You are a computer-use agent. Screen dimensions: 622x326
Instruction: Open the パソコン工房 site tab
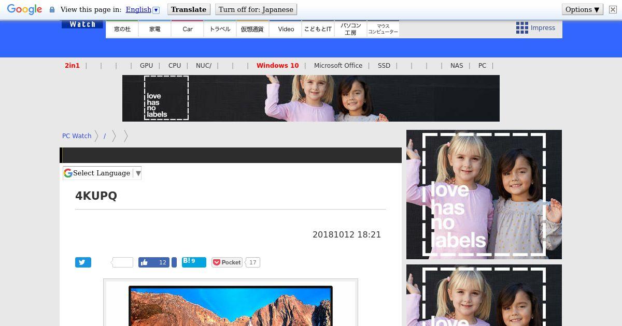(350, 29)
